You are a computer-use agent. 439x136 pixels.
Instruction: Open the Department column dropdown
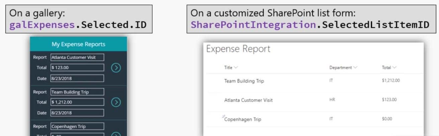355,68
